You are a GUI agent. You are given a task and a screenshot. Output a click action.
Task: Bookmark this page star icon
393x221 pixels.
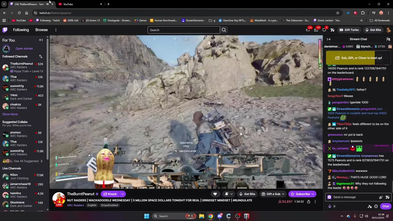click(338, 13)
